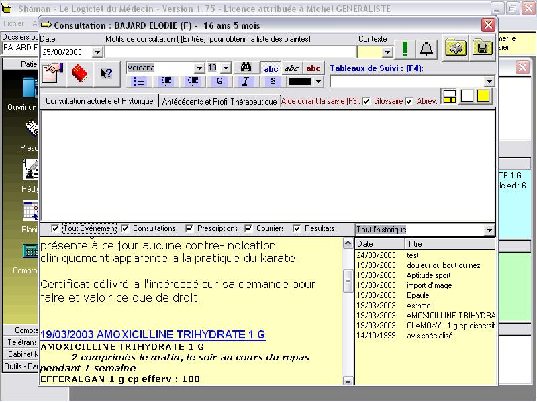Toggle the Glossaire checkbox

[x=366, y=101]
